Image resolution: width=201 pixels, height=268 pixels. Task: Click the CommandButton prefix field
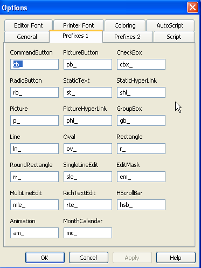click(x=34, y=64)
